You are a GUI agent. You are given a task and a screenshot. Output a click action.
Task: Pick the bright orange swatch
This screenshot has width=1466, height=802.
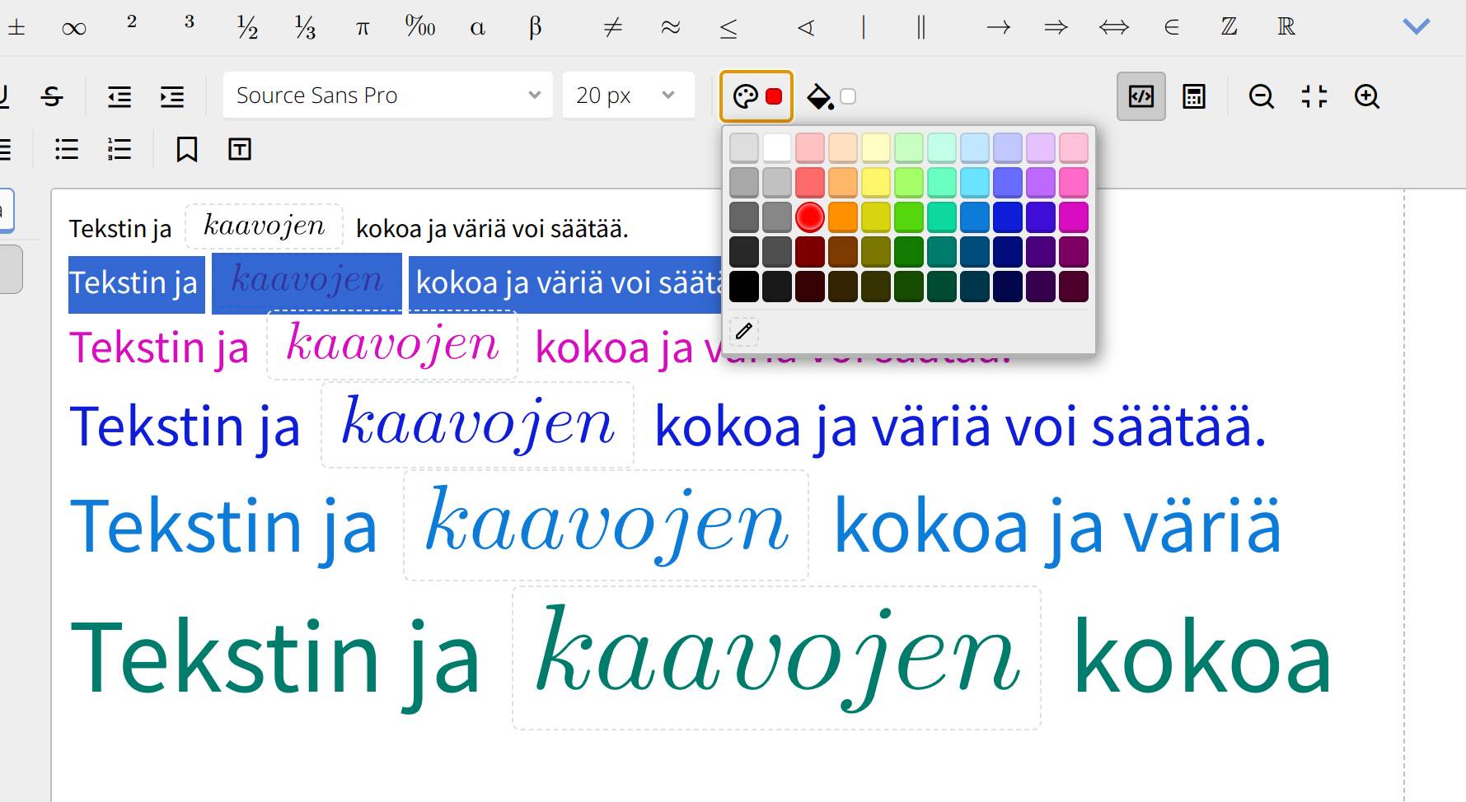(843, 217)
